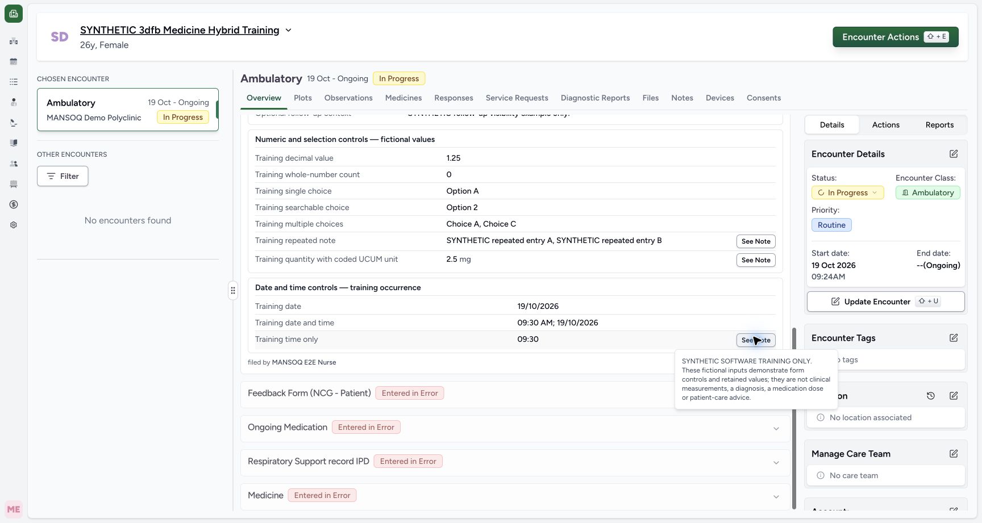
Task: Open the calendar icon in left sidebar
Action: tap(14, 61)
